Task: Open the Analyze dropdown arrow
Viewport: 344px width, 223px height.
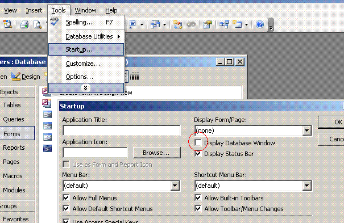Action: pos(164,24)
